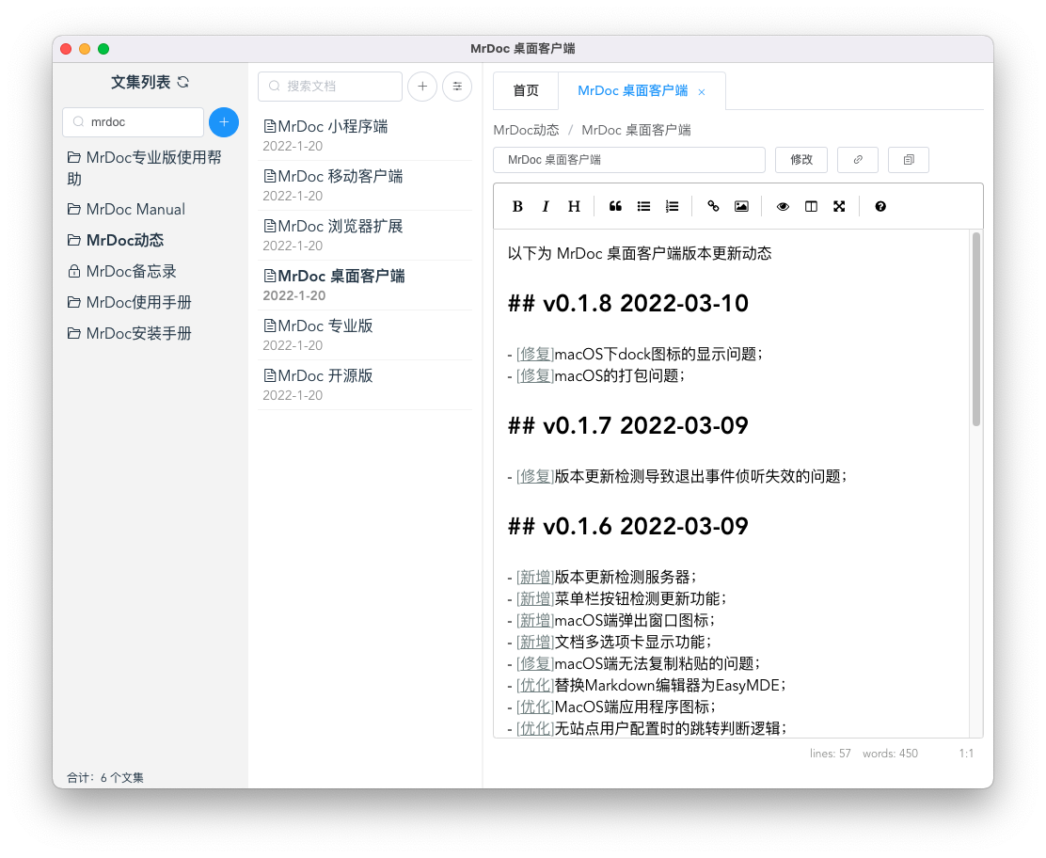
Task: Copy document link with chain icon button
Action: (858, 159)
